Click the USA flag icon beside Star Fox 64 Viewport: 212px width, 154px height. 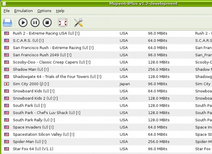tap(6, 149)
